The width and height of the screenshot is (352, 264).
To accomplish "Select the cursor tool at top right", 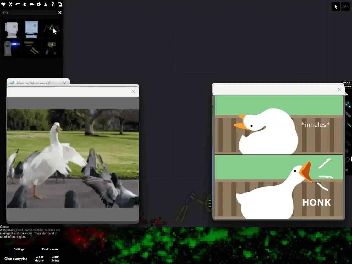I will [x=335, y=7].
